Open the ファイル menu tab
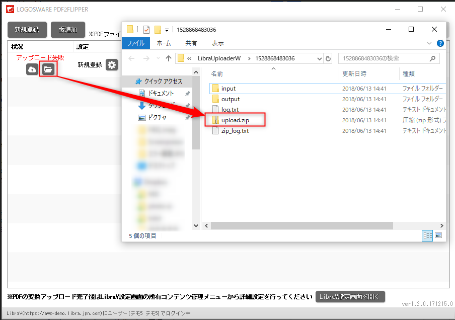The width and height of the screenshot is (455, 320). tap(135, 43)
